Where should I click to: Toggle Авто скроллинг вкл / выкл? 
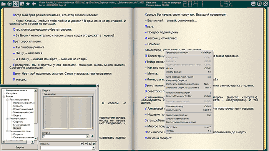tap(188, 77)
